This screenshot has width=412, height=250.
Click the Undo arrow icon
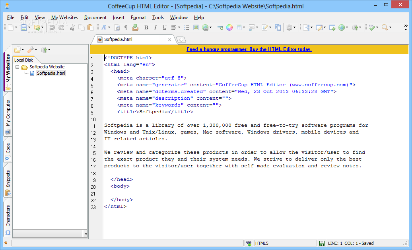51,28
